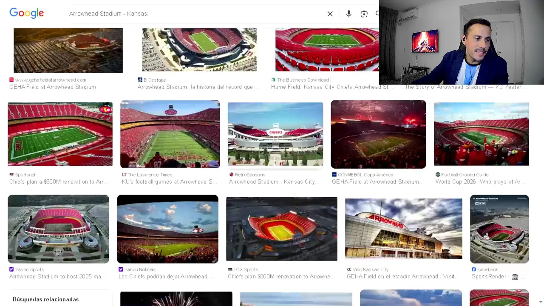Click the Yahoo Sports favicon icon
This screenshot has width=544, height=306.
(x=11, y=269)
